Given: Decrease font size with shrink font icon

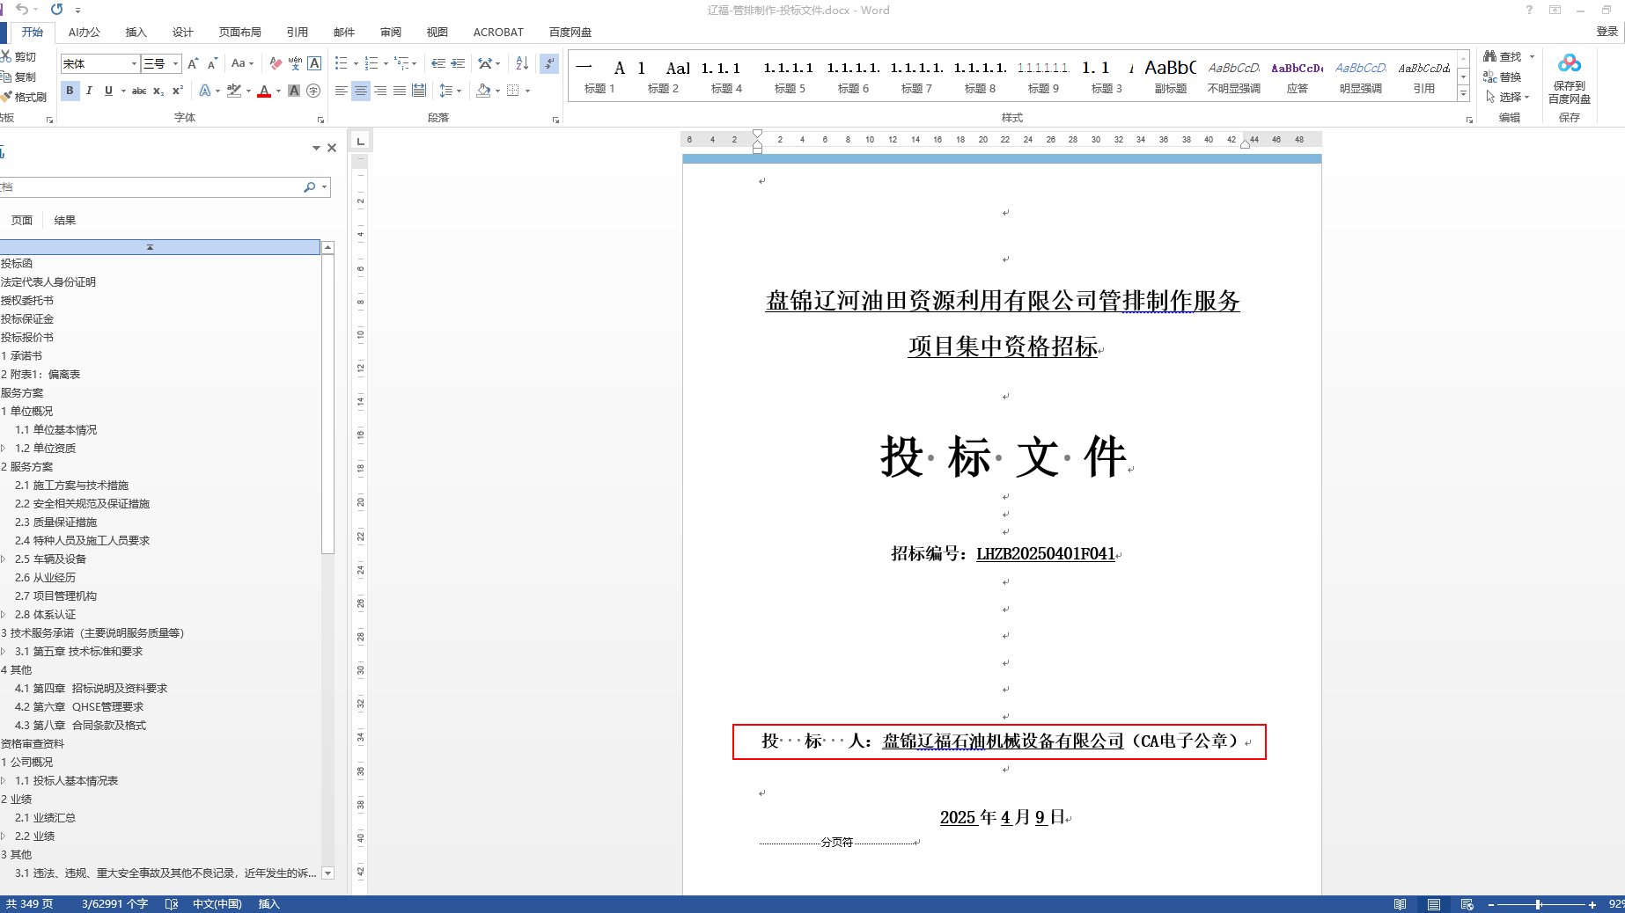Looking at the screenshot, I should click(x=212, y=63).
